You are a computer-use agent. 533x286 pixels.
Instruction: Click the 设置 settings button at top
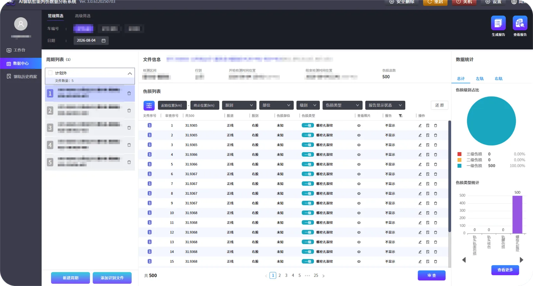(493, 2)
